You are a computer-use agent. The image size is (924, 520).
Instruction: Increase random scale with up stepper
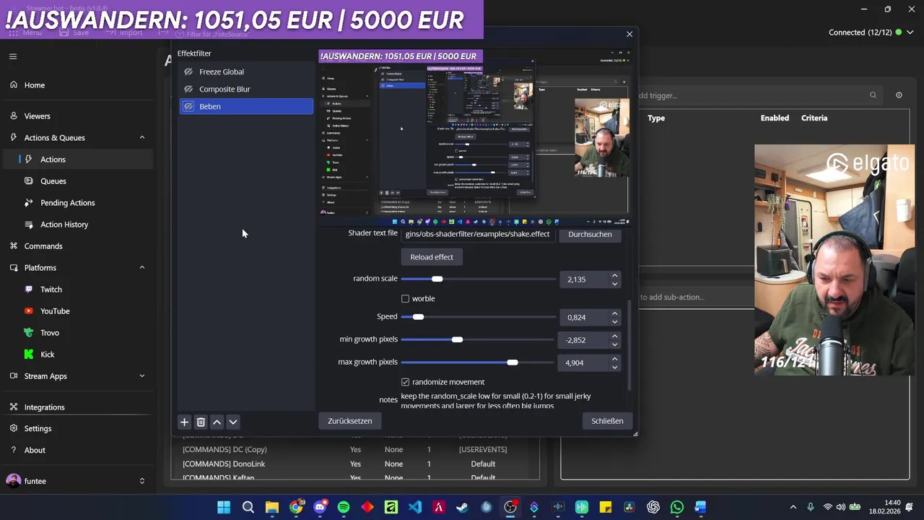[x=614, y=275]
